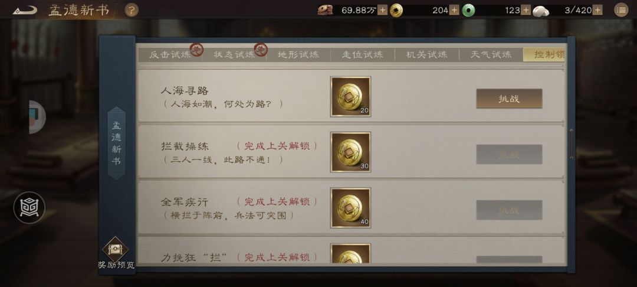Open the help question mark icon
The width and height of the screenshot is (637, 287).
coord(131,10)
